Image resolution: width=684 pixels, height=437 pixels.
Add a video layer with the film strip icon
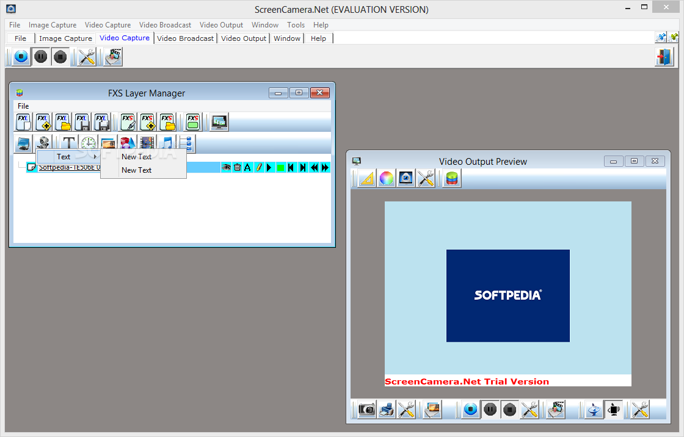pos(147,143)
